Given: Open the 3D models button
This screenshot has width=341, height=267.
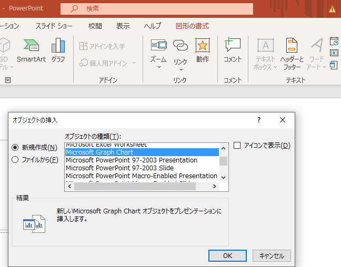Looking at the screenshot, I should (x=5, y=54).
